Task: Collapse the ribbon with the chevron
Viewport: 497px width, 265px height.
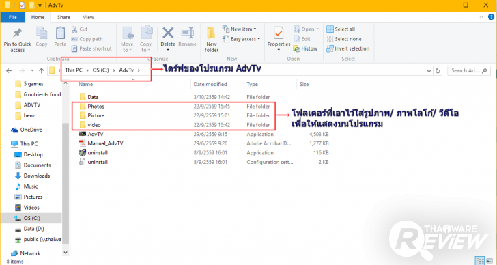Action: pos(481,17)
